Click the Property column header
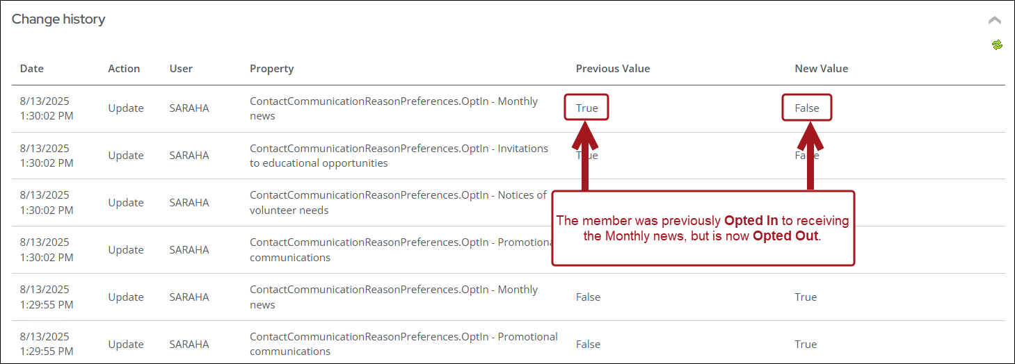Image resolution: width=1015 pixels, height=364 pixels. point(271,69)
